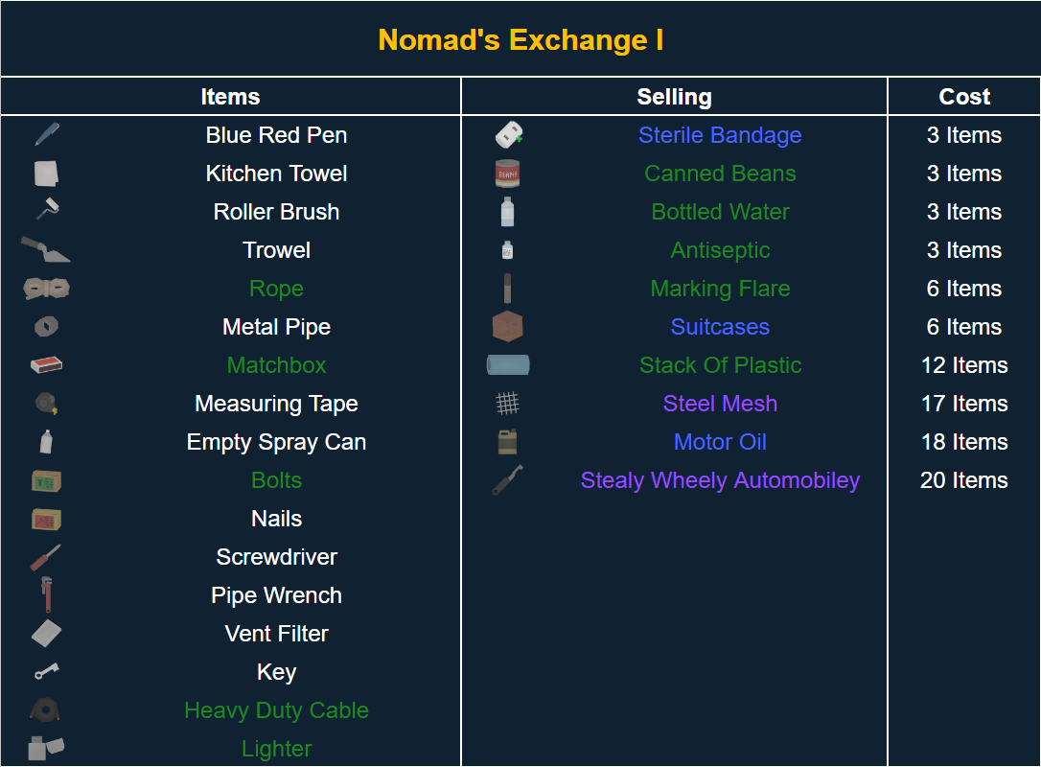Click the Nomad's Exchange I title

click(520, 40)
